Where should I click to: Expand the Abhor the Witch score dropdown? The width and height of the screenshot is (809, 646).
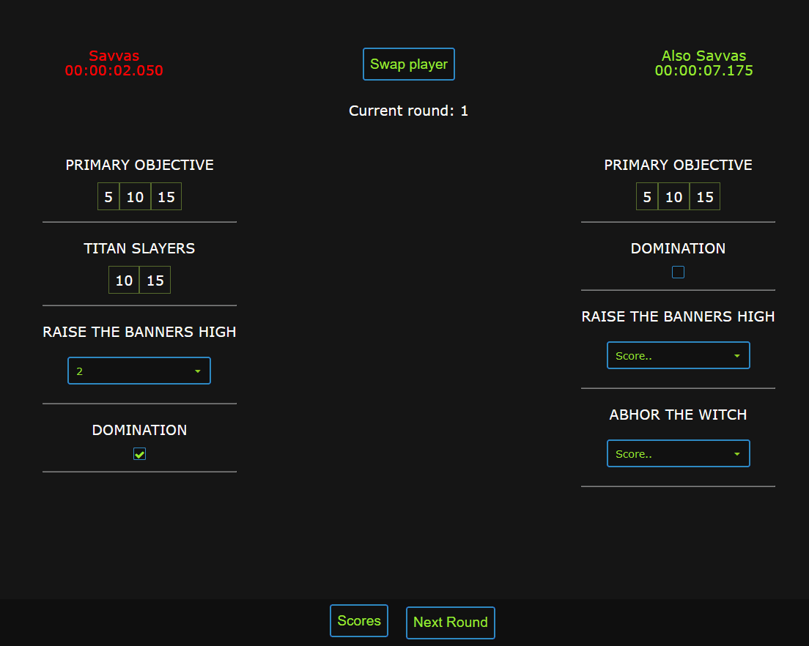(678, 453)
